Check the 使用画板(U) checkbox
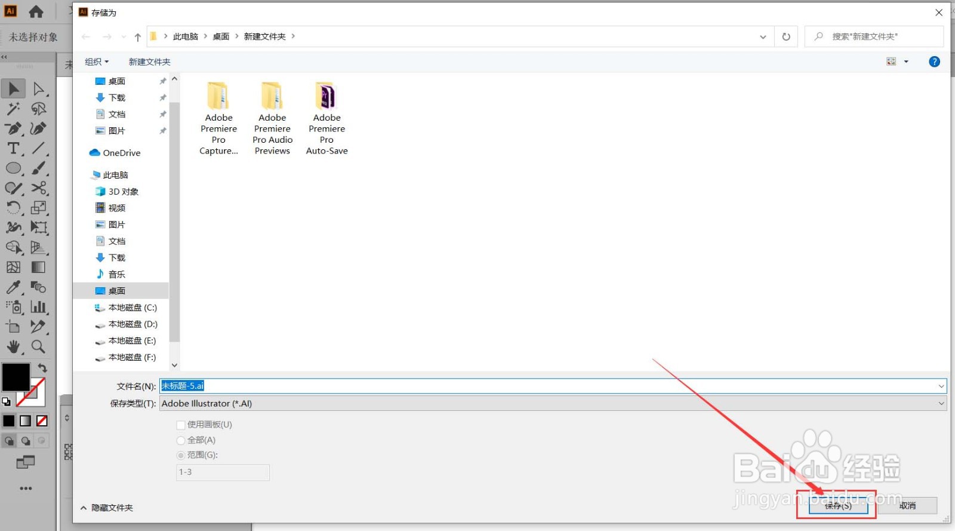The height and width of the screenshot is (531, 955). [181, 425]
